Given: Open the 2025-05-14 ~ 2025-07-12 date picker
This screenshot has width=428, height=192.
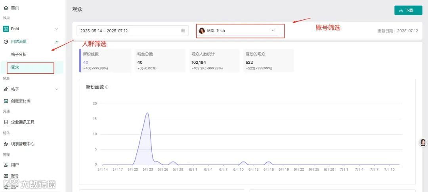Looking at the screenshot, I should tap(132, 30).
